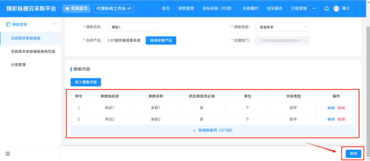Click the 参数组名称 column header
The width and height of the screenshot is (370, 161).
pyautogui.click(x=109, y=96)
